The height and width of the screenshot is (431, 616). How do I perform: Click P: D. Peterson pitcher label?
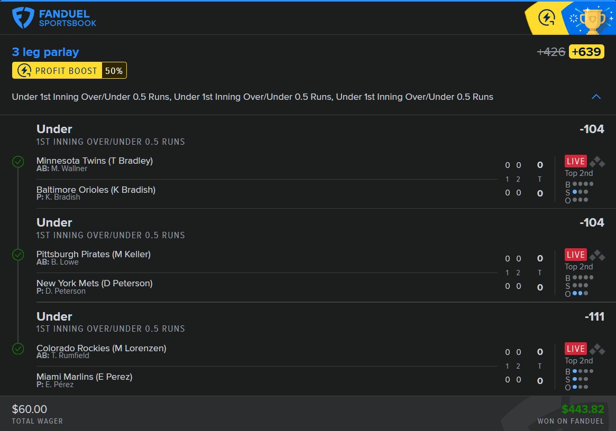[x=61, y=291]
